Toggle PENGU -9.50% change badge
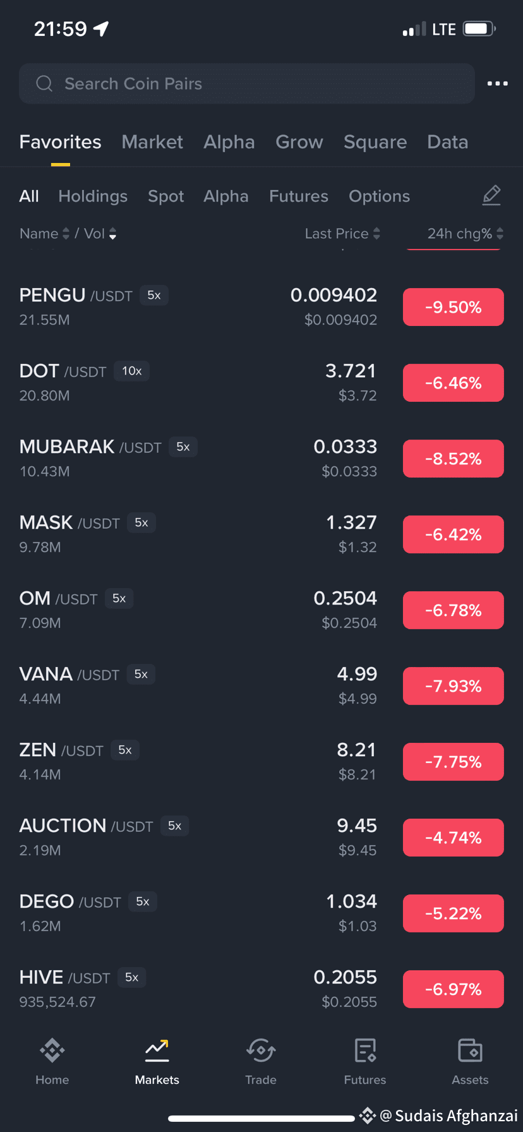The image size is (523, 1132). tap(454, 307)
